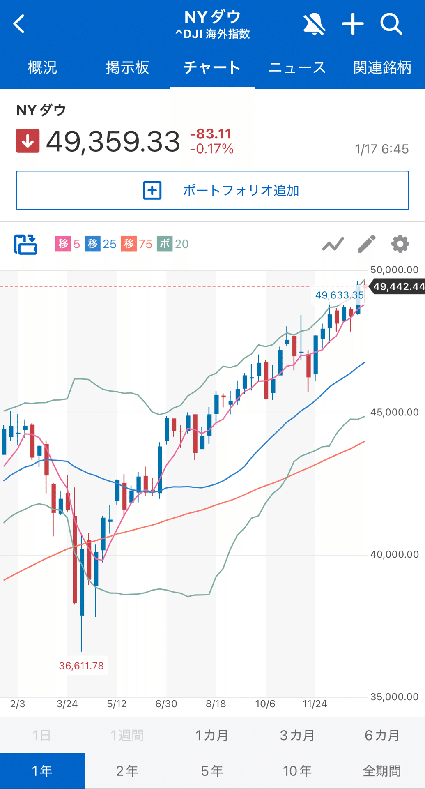
Task: Select the line chart type icon
Action: tap(333, 244)
